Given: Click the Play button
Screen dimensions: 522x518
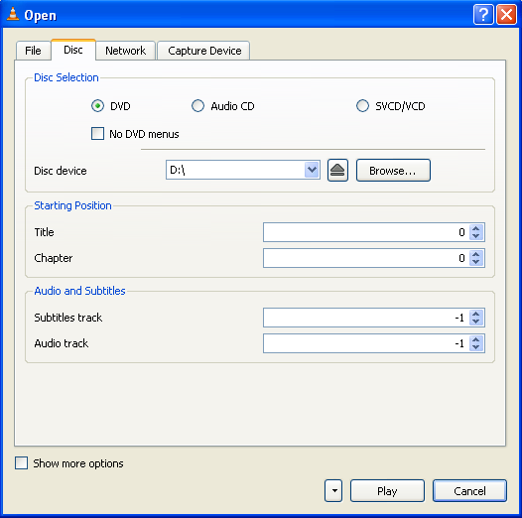Looking at the screenshot, I should (387, 490).
